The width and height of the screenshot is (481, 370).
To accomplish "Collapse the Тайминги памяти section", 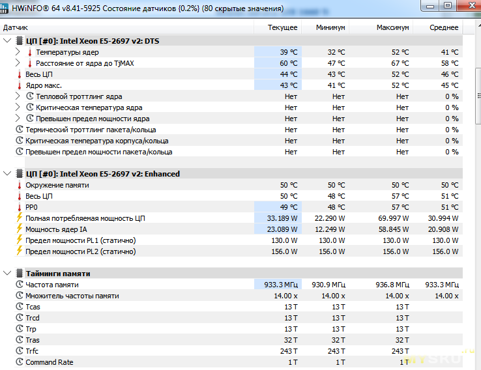I will pos(7,274).
